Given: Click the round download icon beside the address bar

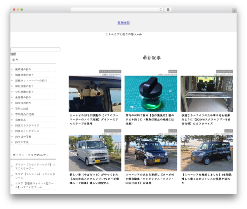Looking at the screenshot, I should pos(168,9).
